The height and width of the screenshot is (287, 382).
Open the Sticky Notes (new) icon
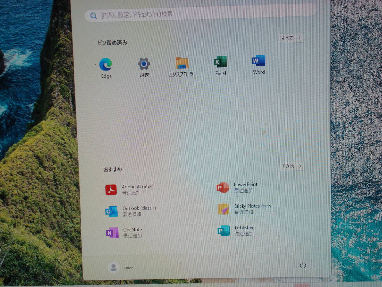point(223,209)
